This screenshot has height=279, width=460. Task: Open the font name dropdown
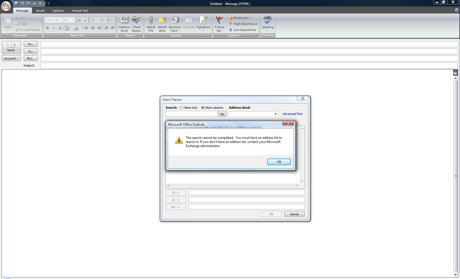[x=62, y=20]
